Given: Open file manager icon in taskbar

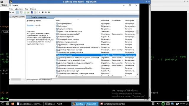Looking at the screenshot, I should [8, 104].
